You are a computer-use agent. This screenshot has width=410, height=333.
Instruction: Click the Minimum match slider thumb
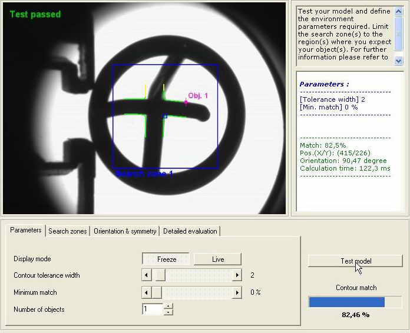click(157, 292)
